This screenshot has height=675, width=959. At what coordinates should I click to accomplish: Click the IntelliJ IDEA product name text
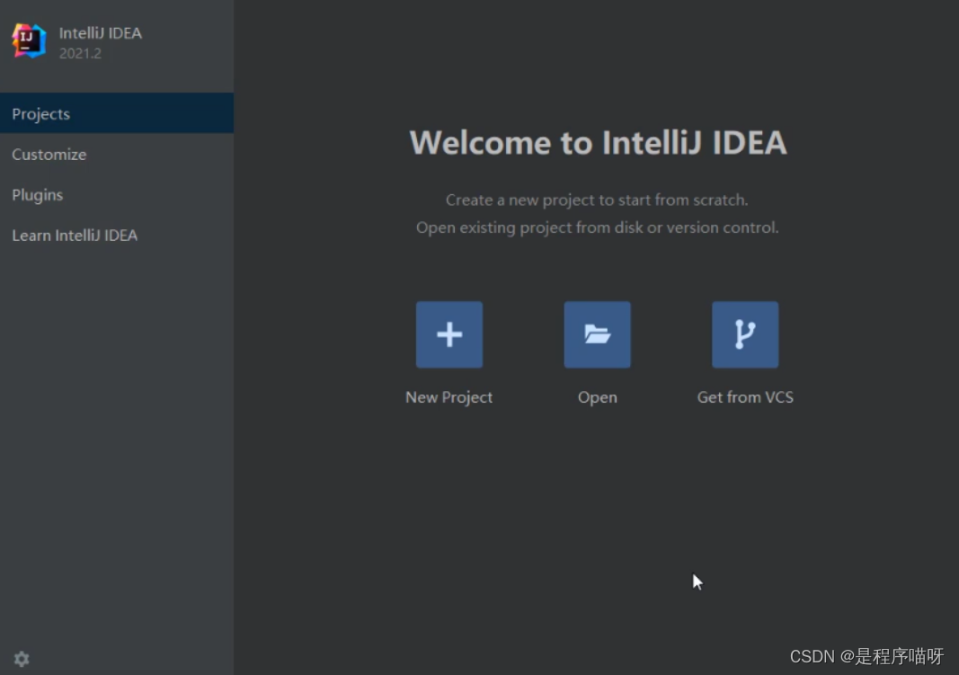click(101, 33)
